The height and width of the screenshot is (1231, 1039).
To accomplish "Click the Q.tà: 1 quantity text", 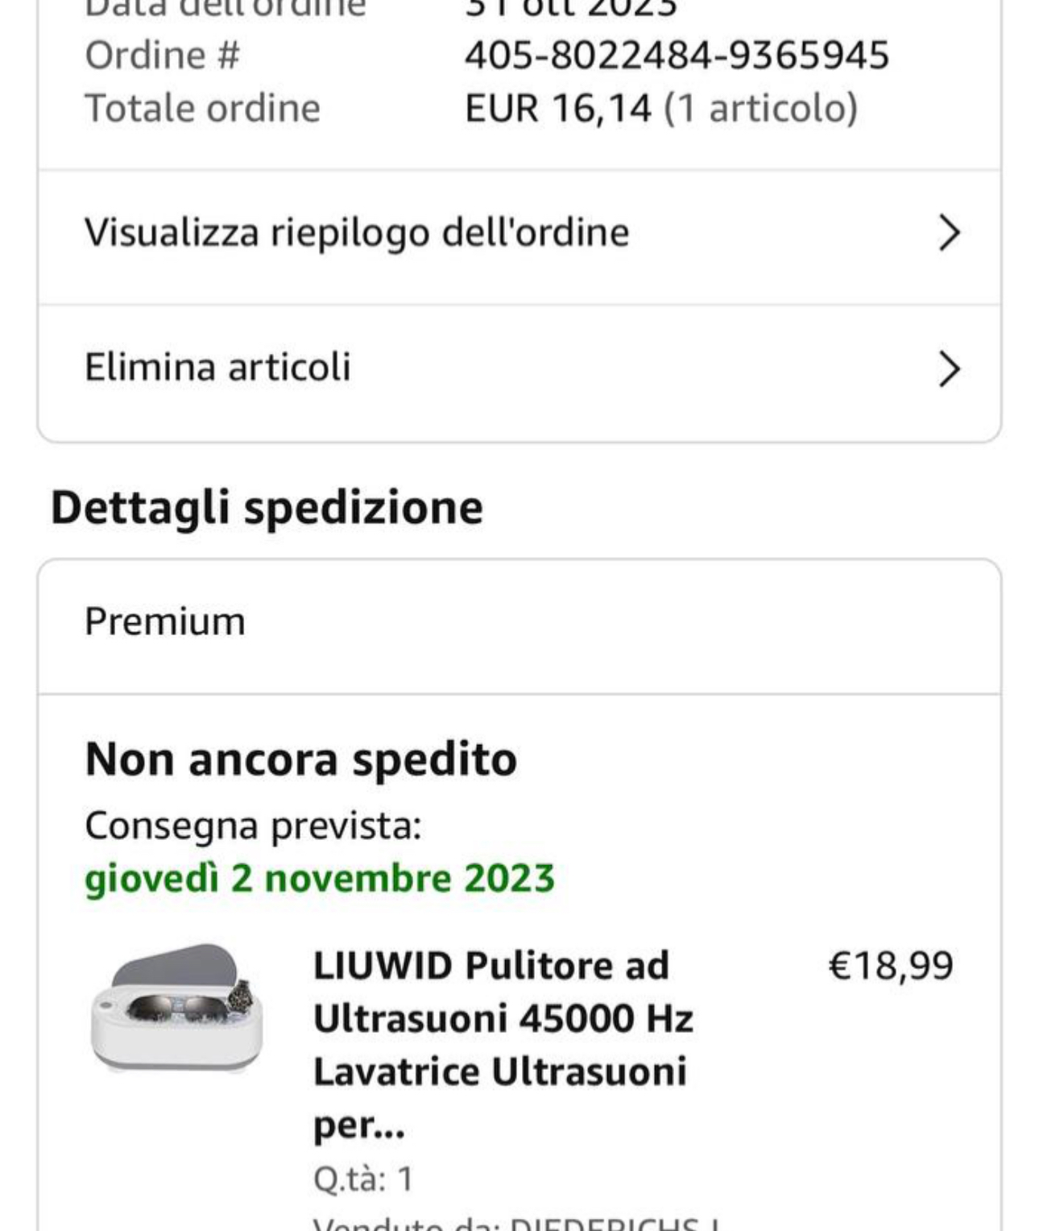I will coord(362,1179).
